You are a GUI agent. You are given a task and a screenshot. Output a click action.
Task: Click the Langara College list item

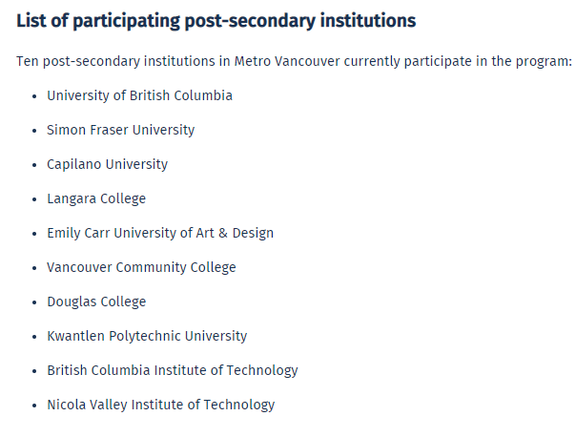(x=96, y=198)
